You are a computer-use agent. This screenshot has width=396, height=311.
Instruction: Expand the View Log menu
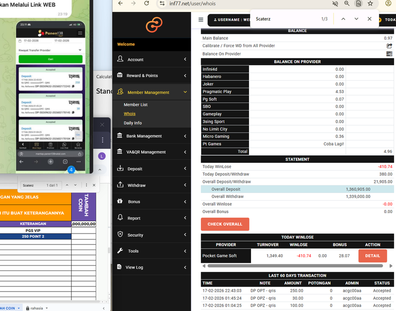tap(152, 267)
